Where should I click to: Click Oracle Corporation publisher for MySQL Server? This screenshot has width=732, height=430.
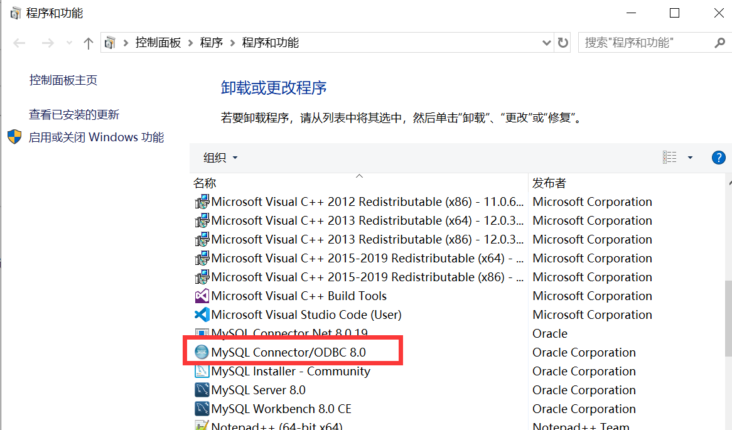584,390
